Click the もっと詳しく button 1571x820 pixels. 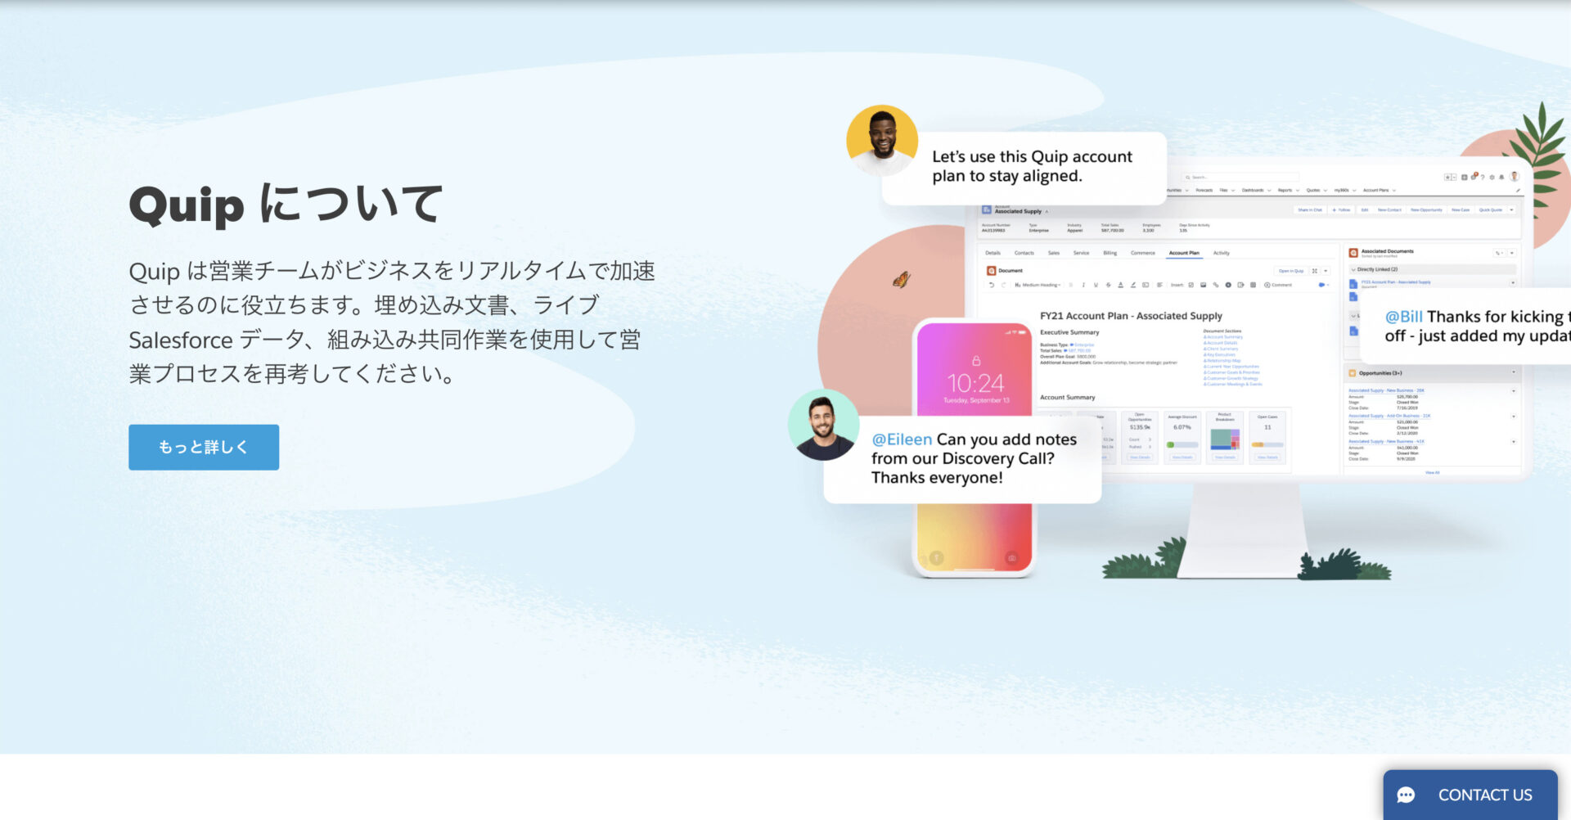(x=203, y=447)
